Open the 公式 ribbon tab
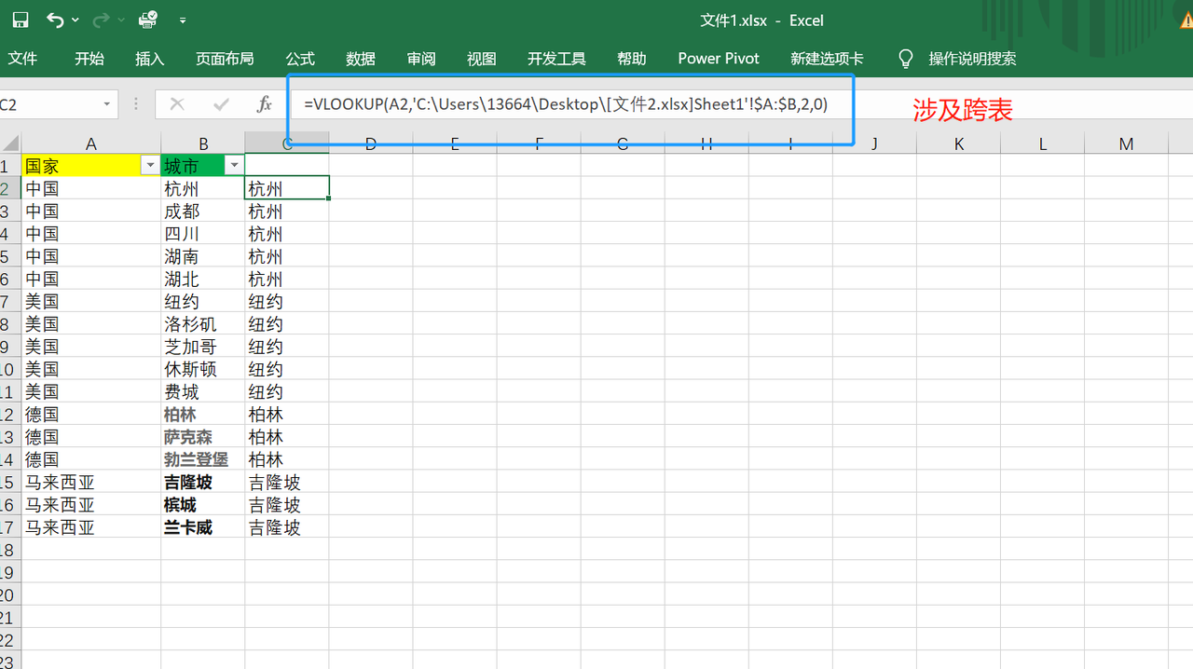1193x669 pixels. tap(300, 59)
